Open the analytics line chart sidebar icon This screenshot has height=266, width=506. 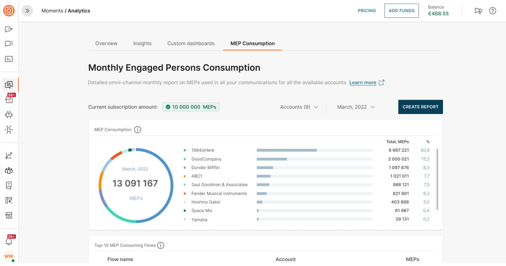[9, 155]
